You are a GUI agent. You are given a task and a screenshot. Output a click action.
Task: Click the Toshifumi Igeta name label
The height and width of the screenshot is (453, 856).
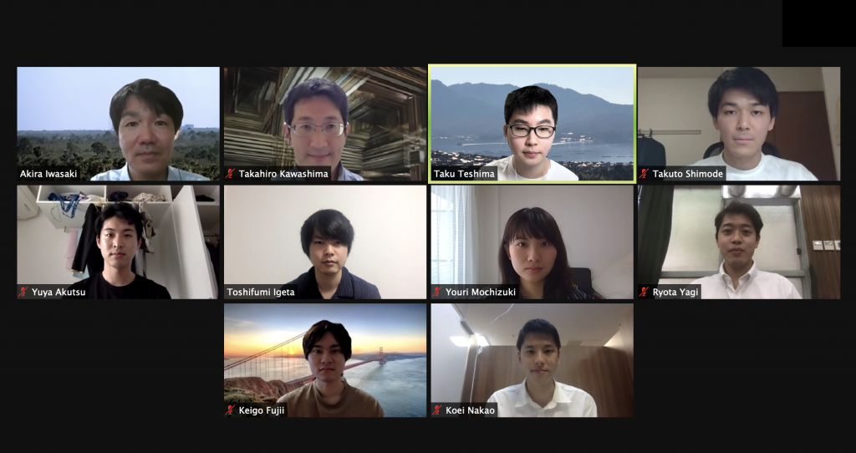pyautogui.click(x=261, y=292)
